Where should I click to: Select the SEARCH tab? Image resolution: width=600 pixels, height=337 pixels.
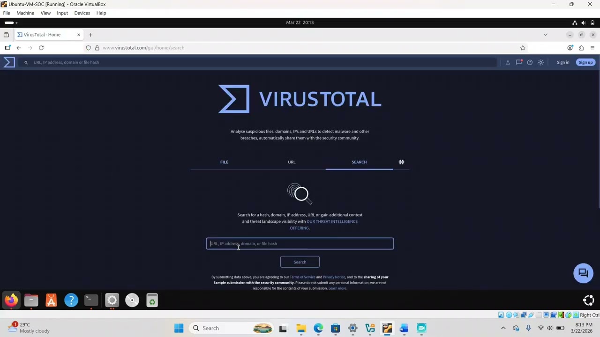point(359,162)
